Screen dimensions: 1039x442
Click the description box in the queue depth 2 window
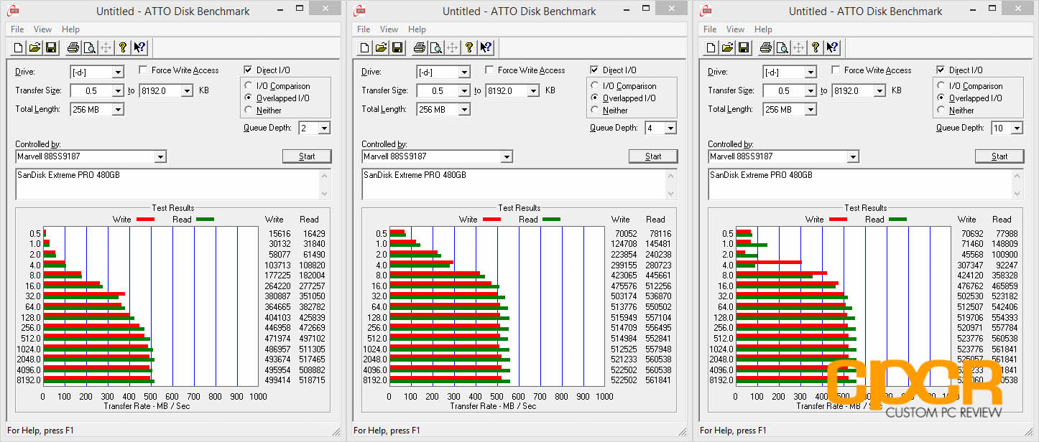[172, 184]
